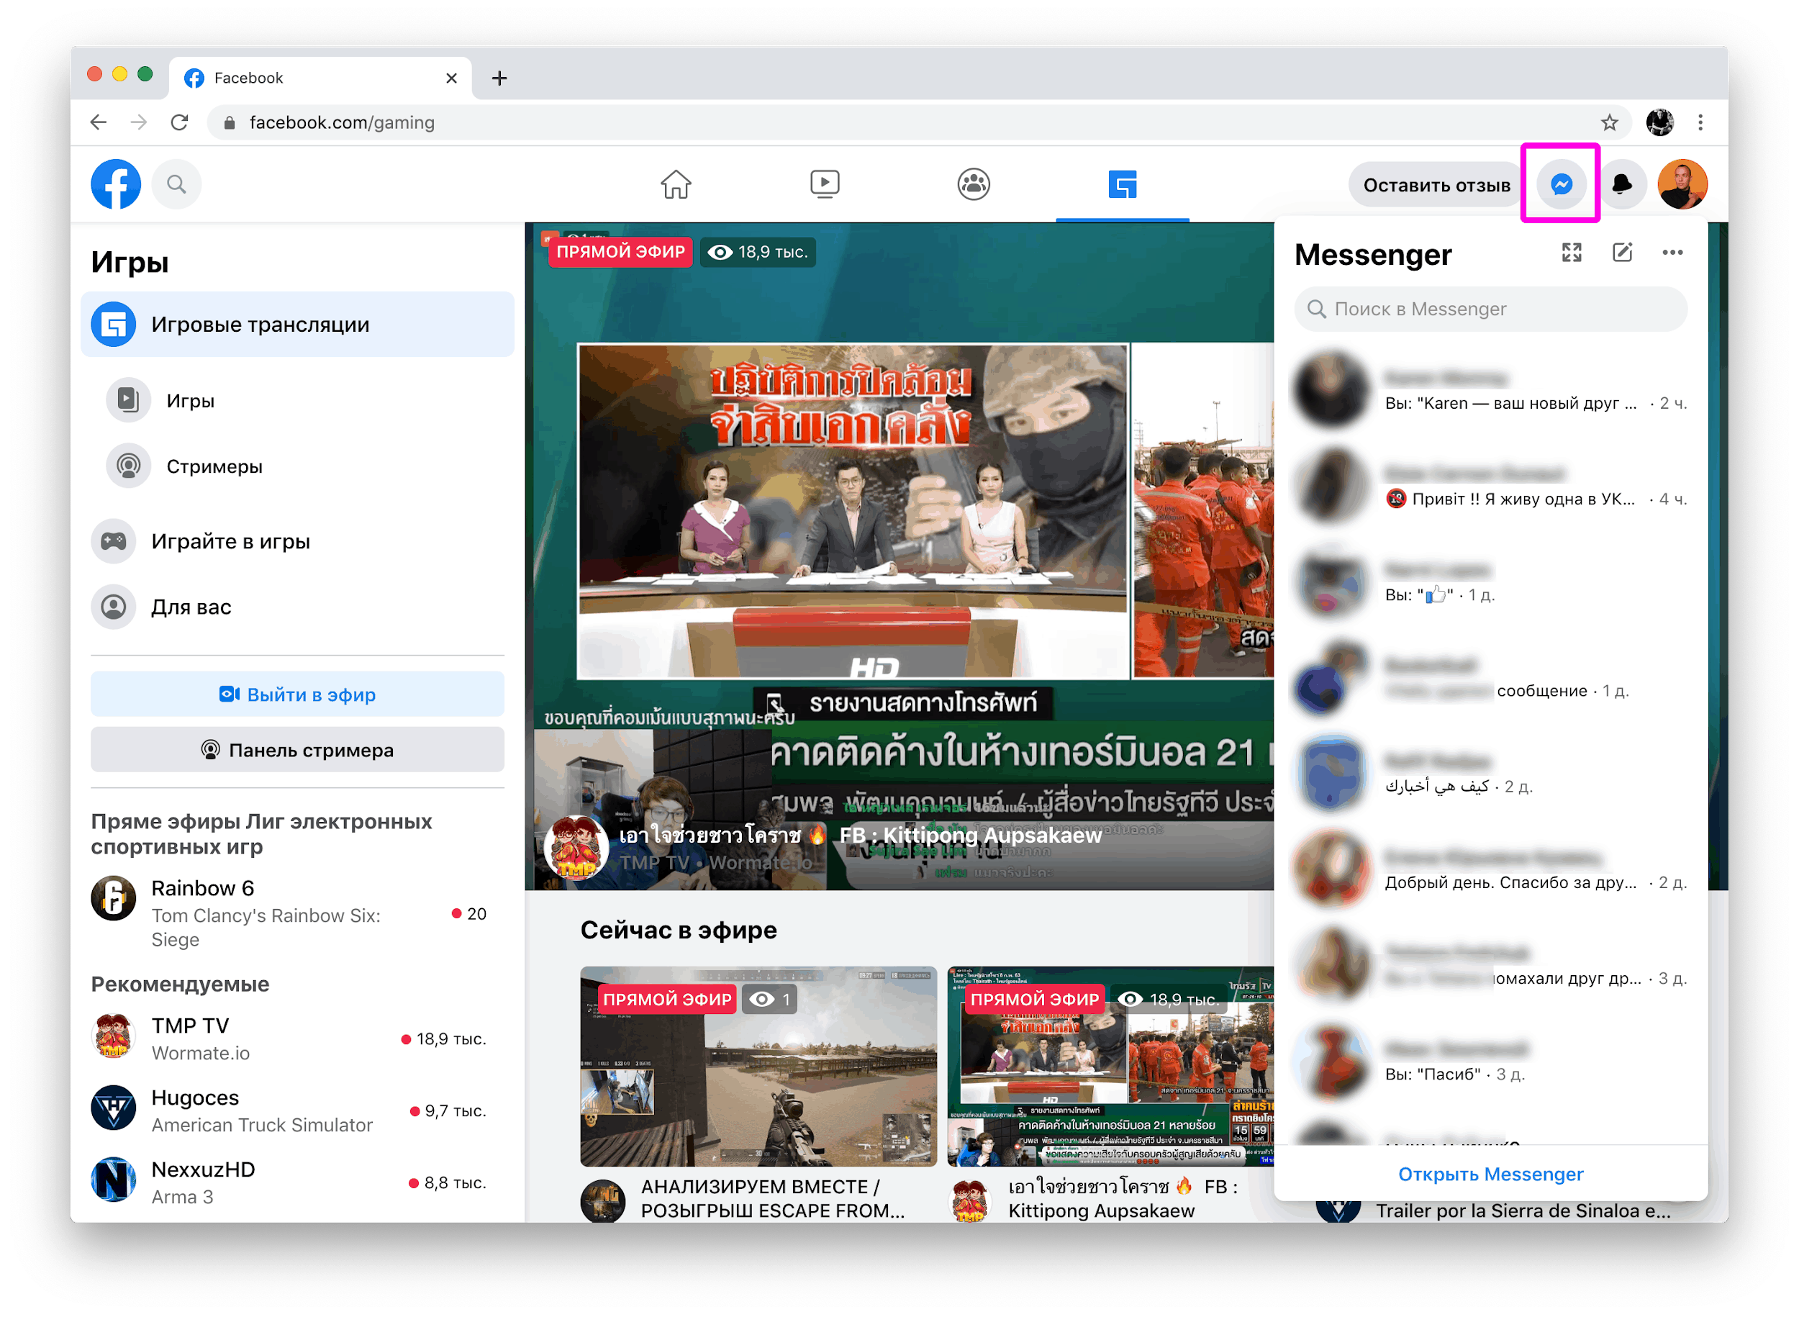Open chat 'Добрый день. Спасибо за дру...'
This screenshot has width=1799, height=1317.
point(1490,869)
